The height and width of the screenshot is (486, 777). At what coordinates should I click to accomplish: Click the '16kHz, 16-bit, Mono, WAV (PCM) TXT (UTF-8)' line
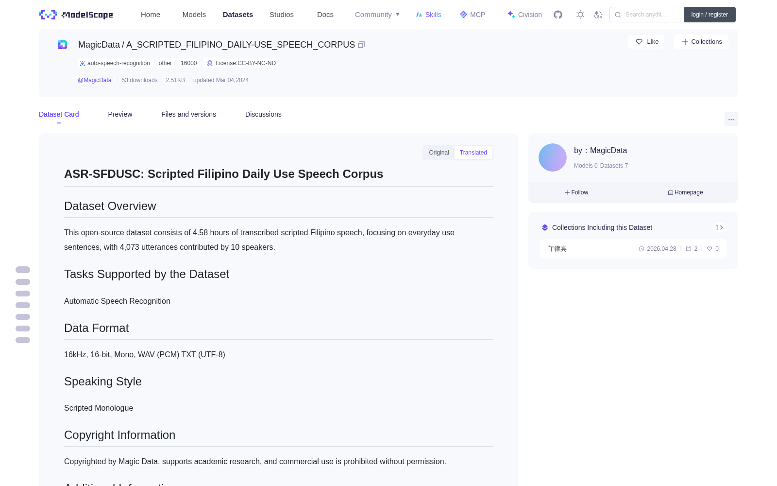coord(145,355)
